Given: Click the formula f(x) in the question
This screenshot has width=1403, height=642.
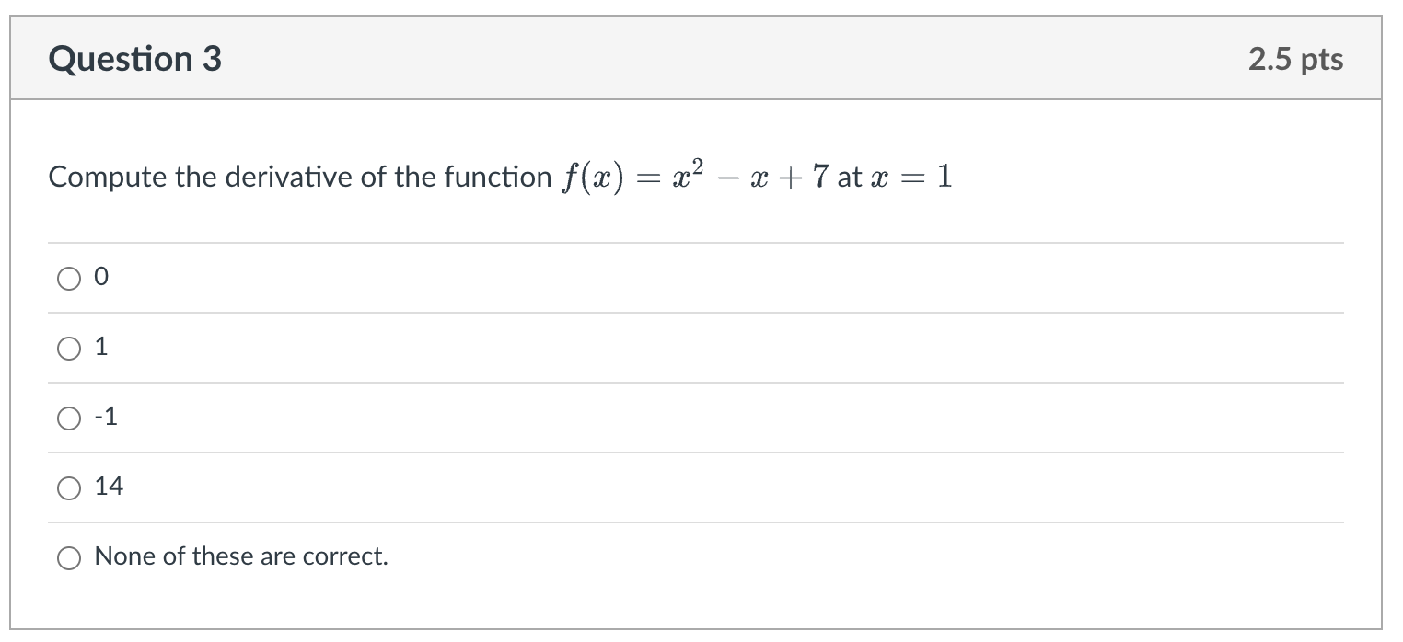Looking at the screenshot, I should (x=589, y=177).
